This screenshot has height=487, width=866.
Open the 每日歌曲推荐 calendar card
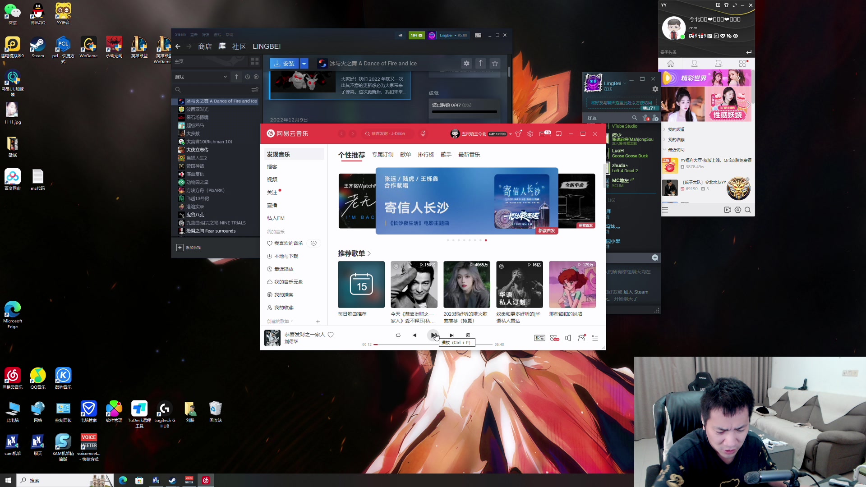(x=361, y=285)
